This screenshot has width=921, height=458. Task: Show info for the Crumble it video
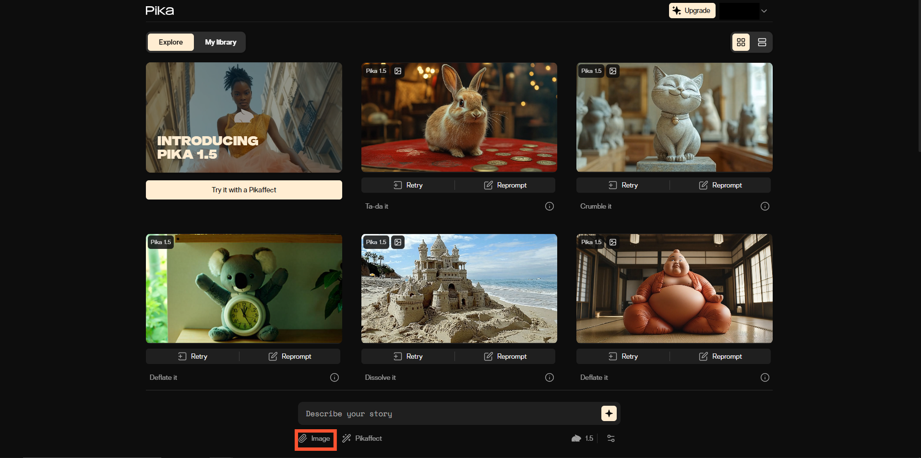[x=765, y=206]
